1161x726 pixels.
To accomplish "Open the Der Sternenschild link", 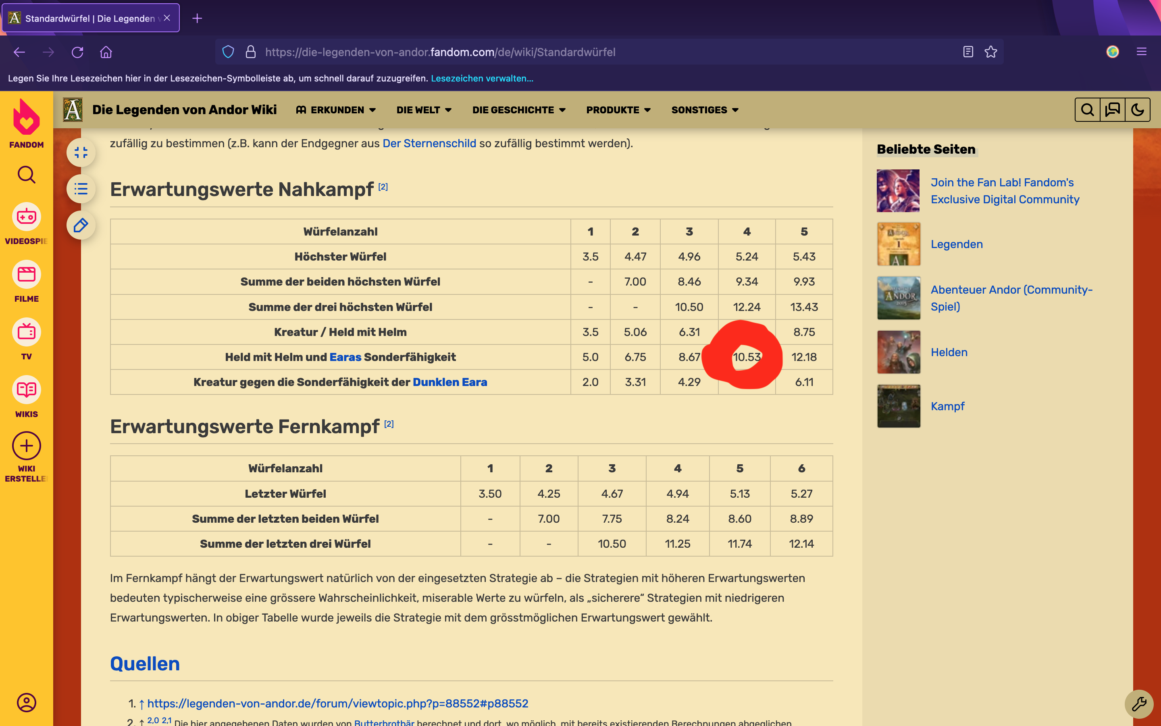I will click(429, 144).
